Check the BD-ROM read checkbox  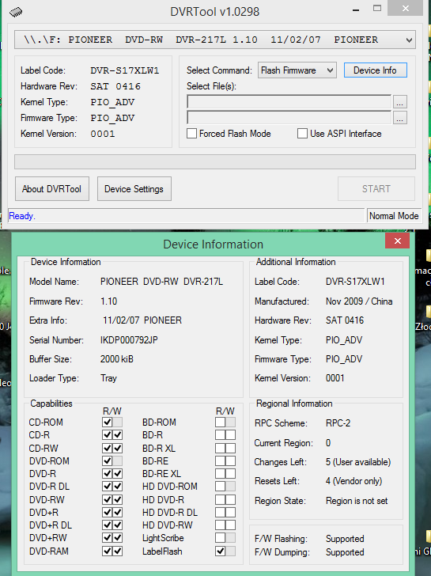pyautogui.click(x=221, y=422)
